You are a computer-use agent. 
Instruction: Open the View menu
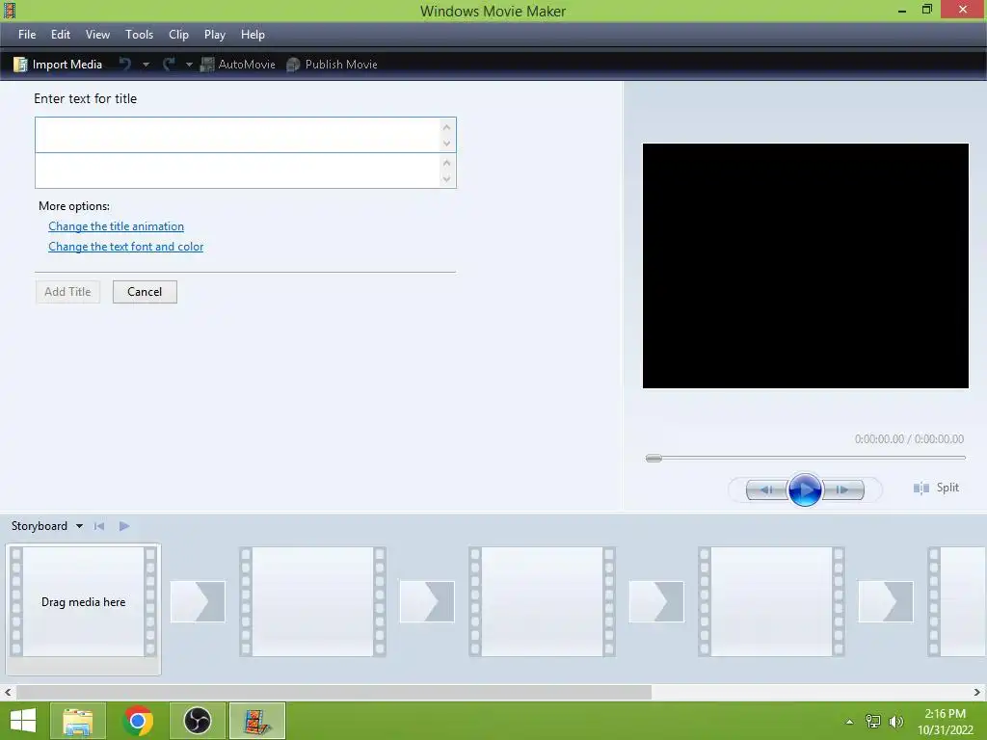point(97,35)
